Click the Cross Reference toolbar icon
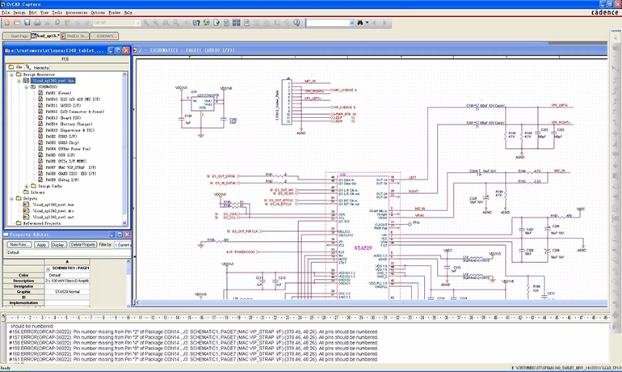The width and height of the screenshot is (622, 372). coord(237,23)
